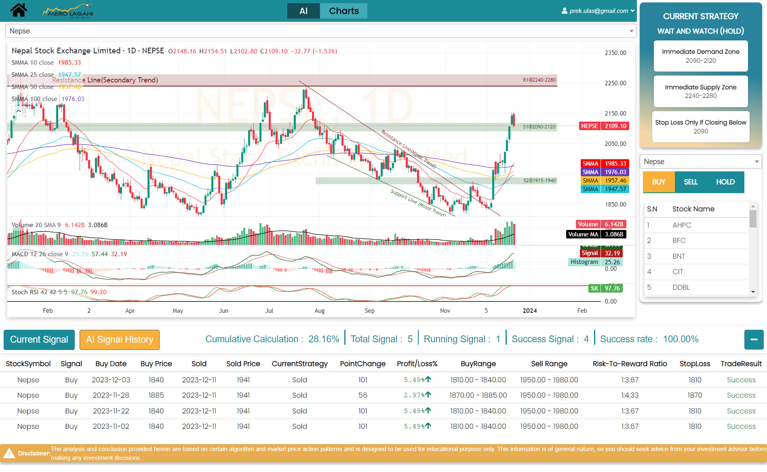Click the red SMMA 1985.33 label
Image resolution: width=767 pixels, height=472 pixels.
tap(605, 164)
